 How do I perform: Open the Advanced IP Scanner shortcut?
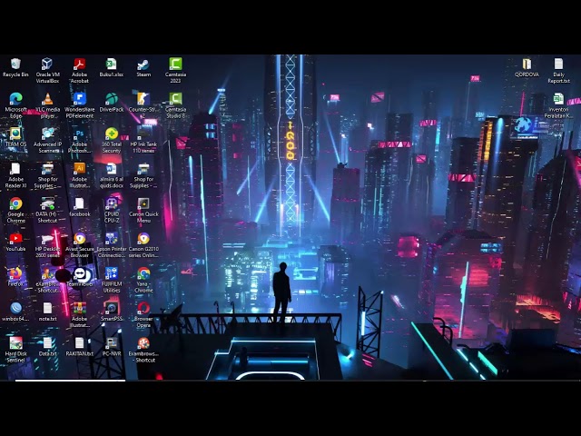47,140
